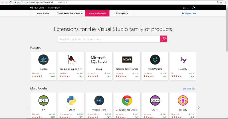Click the pink search button
This screenshot has height=119, width=228.
pyautogui.click(x=164, y=39)
